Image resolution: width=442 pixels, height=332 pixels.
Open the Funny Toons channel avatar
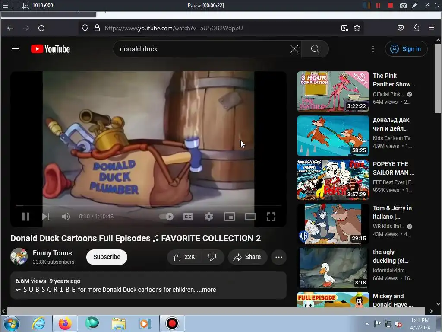(x=19, y=256)
